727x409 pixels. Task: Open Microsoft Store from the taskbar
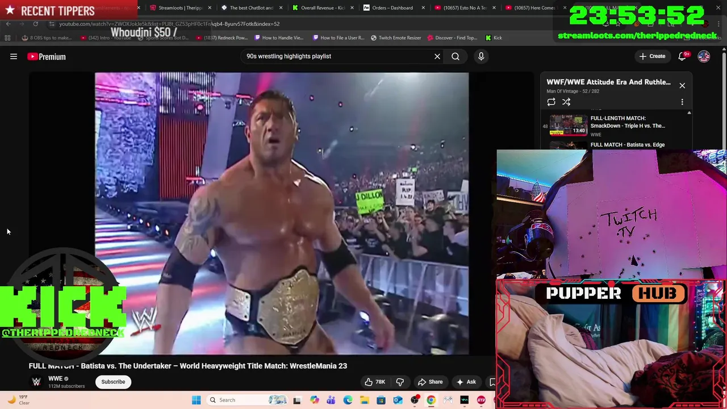(x=381, y=400)
